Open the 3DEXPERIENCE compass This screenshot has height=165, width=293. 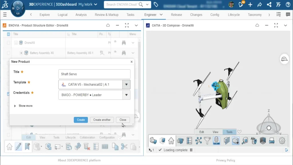pyautogui.click(x=18, y=8)
